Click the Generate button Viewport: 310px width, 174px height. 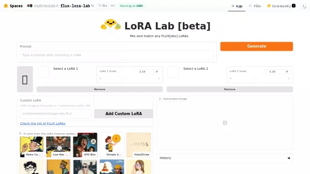(x=256, y=46)
